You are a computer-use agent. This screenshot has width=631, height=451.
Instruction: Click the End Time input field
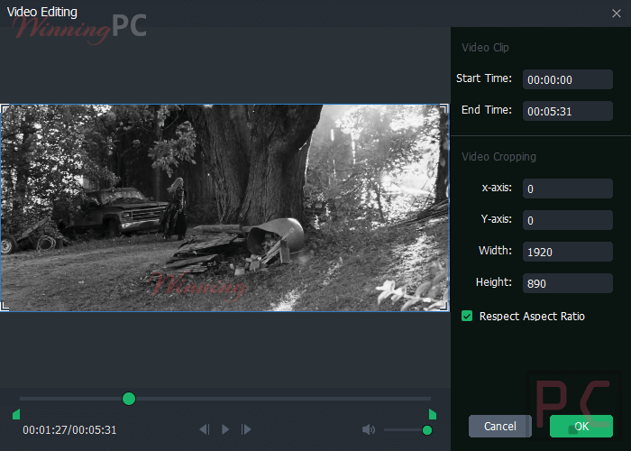point(567,111)
